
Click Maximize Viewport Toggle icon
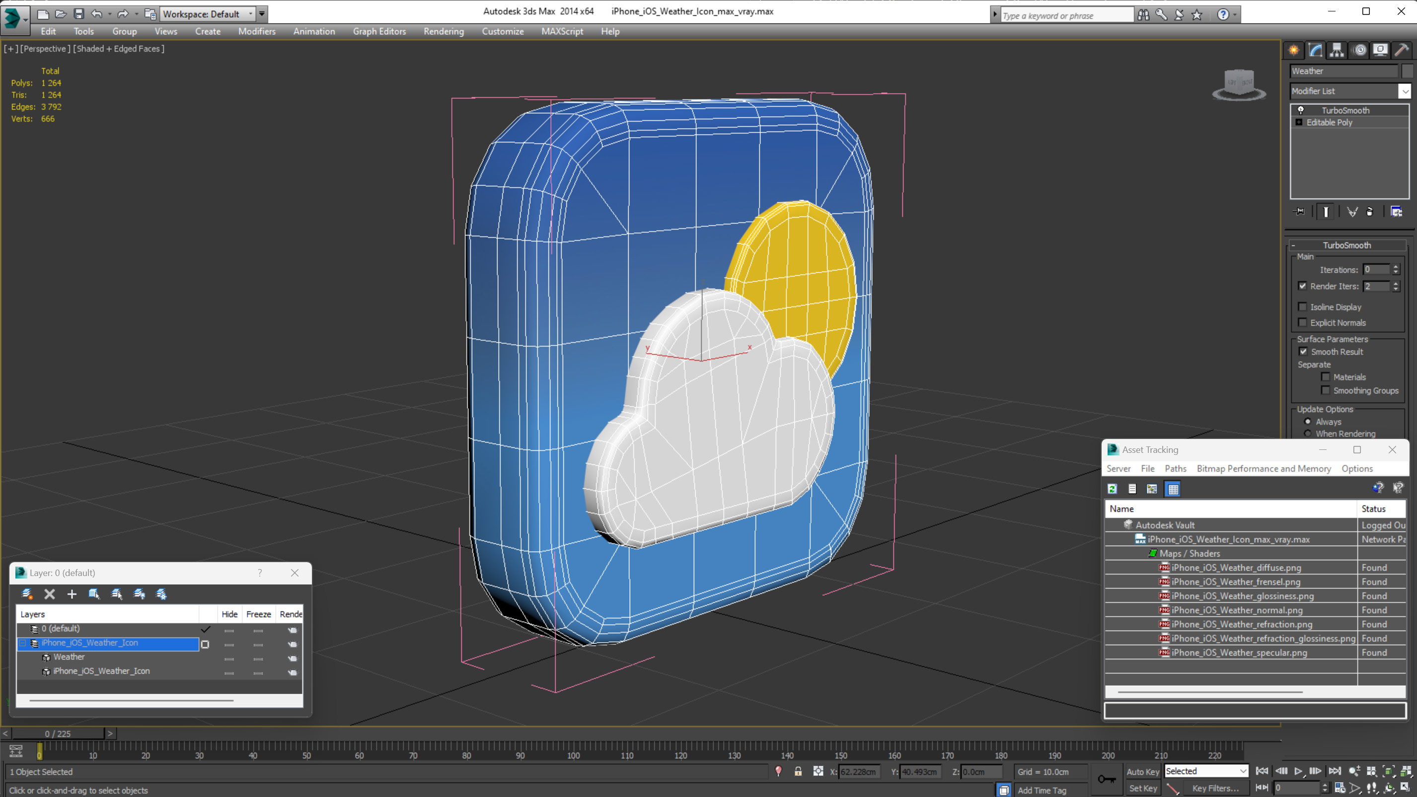[x=1405, y=788]
